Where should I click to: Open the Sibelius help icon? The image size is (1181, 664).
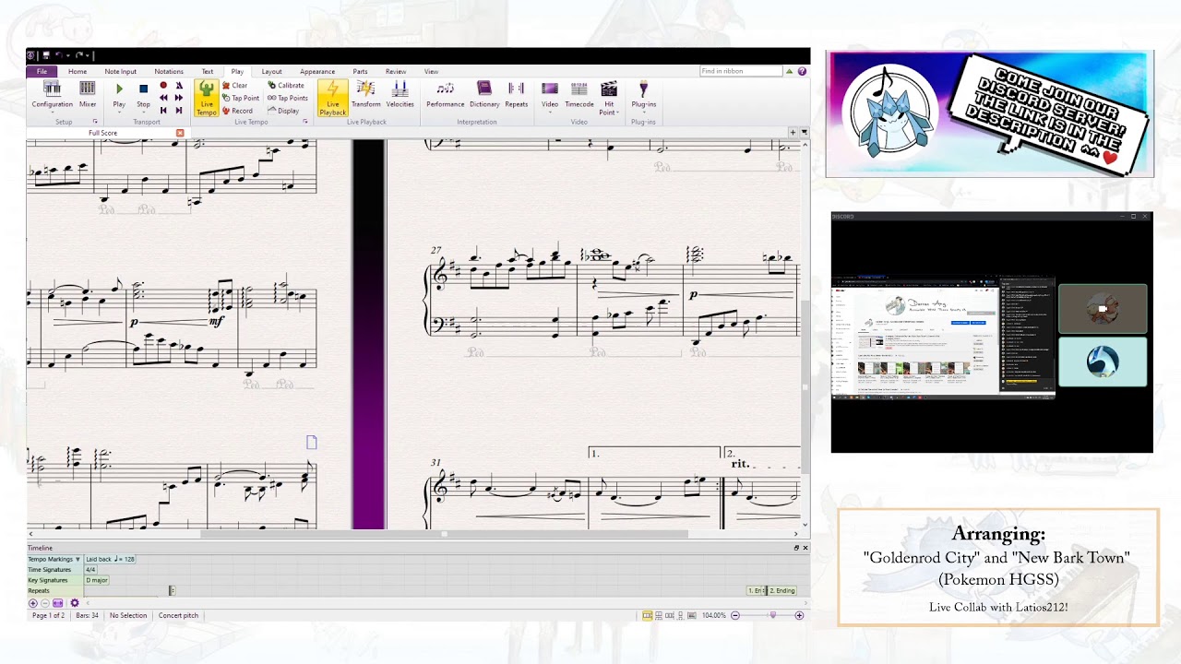coord(802,71)
